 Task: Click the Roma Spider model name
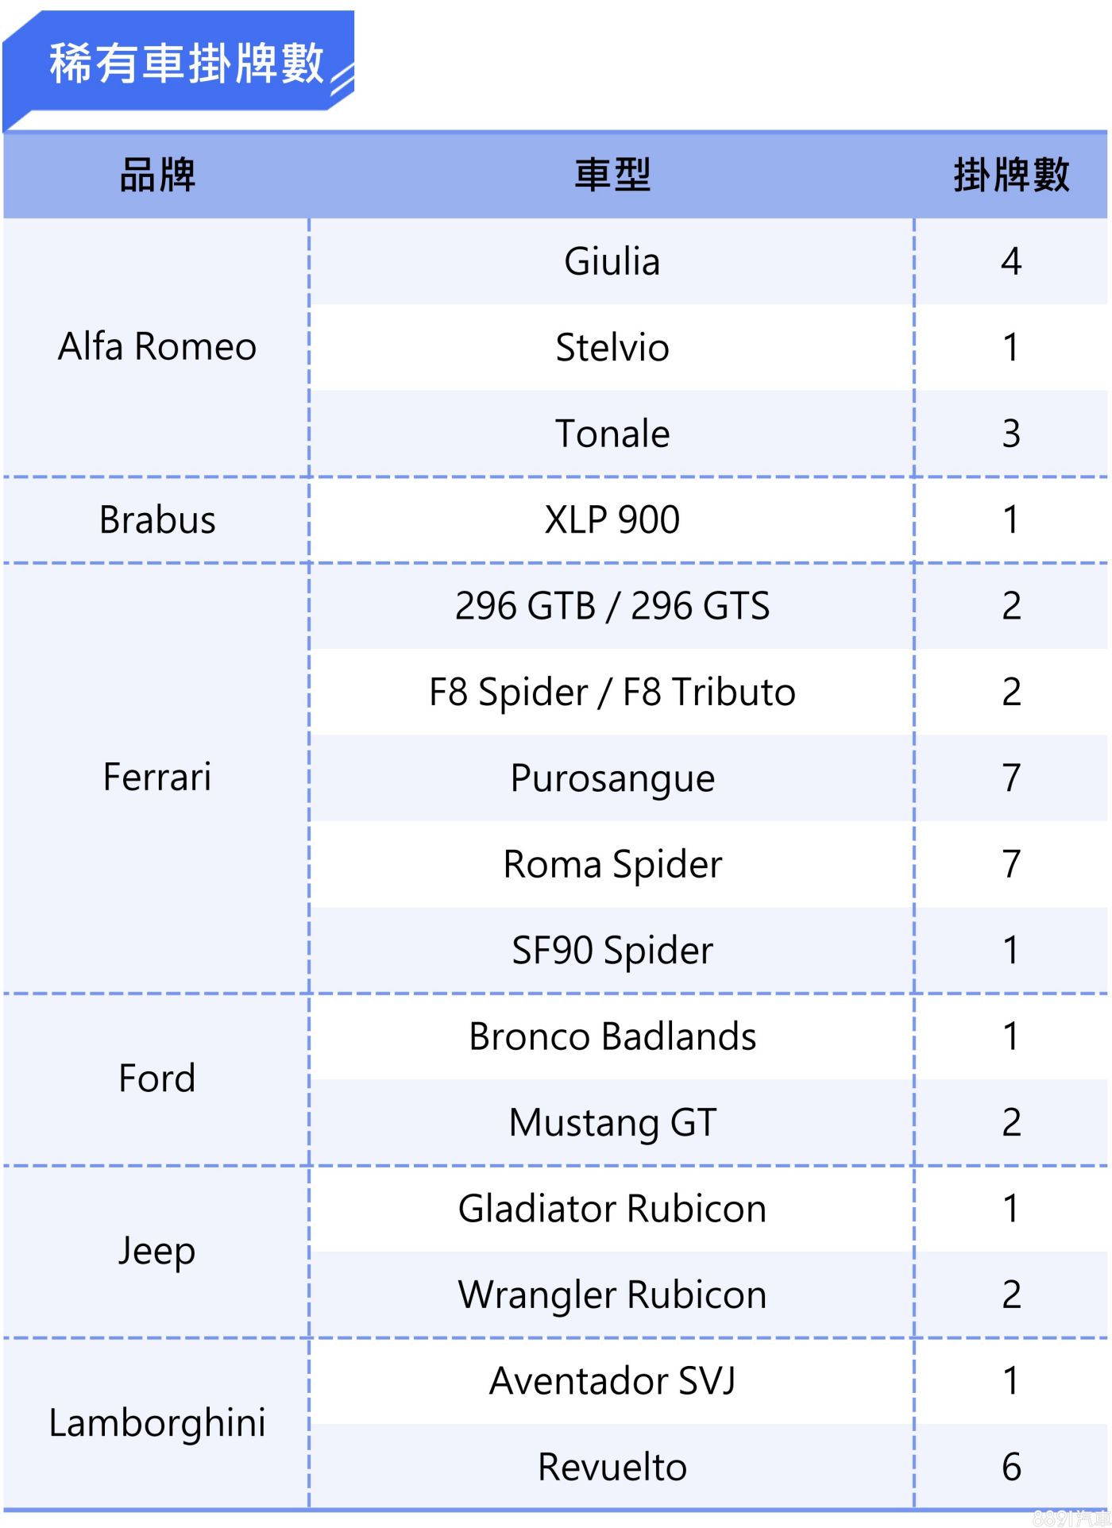click(x=612, y=864)
